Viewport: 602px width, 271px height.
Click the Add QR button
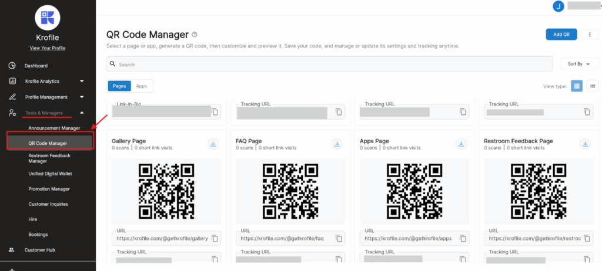coord(561,35)
